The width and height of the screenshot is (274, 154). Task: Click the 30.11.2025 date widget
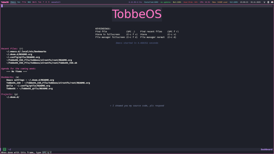(256, 2)
